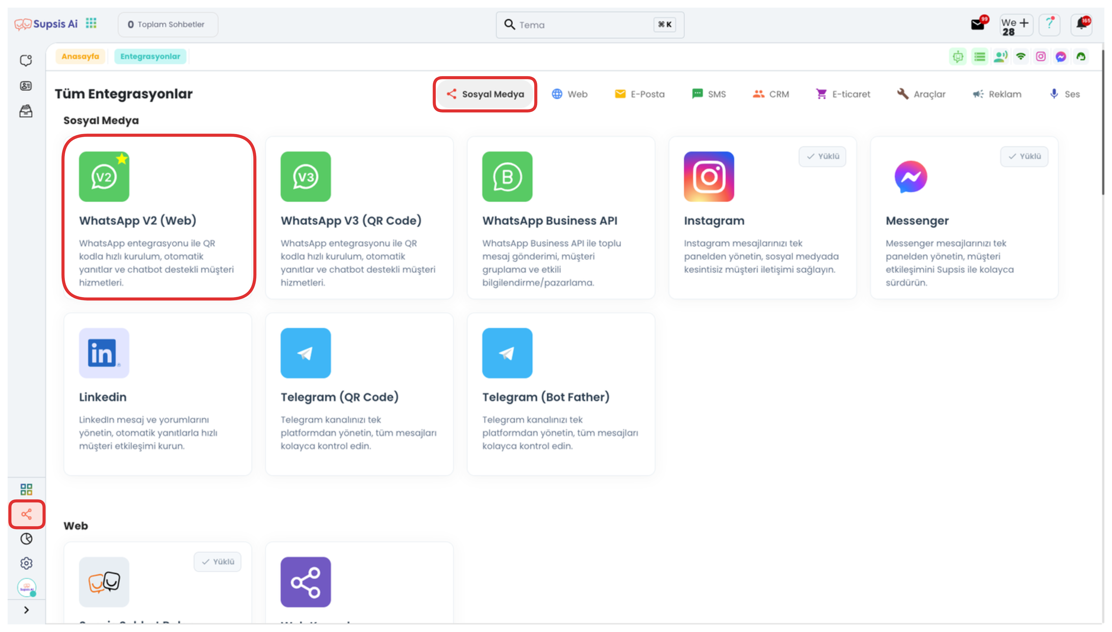Expand the sidebar with the chevron arrow
Viewport: 1112px width, 632px height.
[26, 610]
